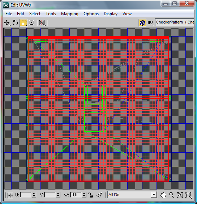Open the CheckerPattern texture dropdown

pos(175,22)
